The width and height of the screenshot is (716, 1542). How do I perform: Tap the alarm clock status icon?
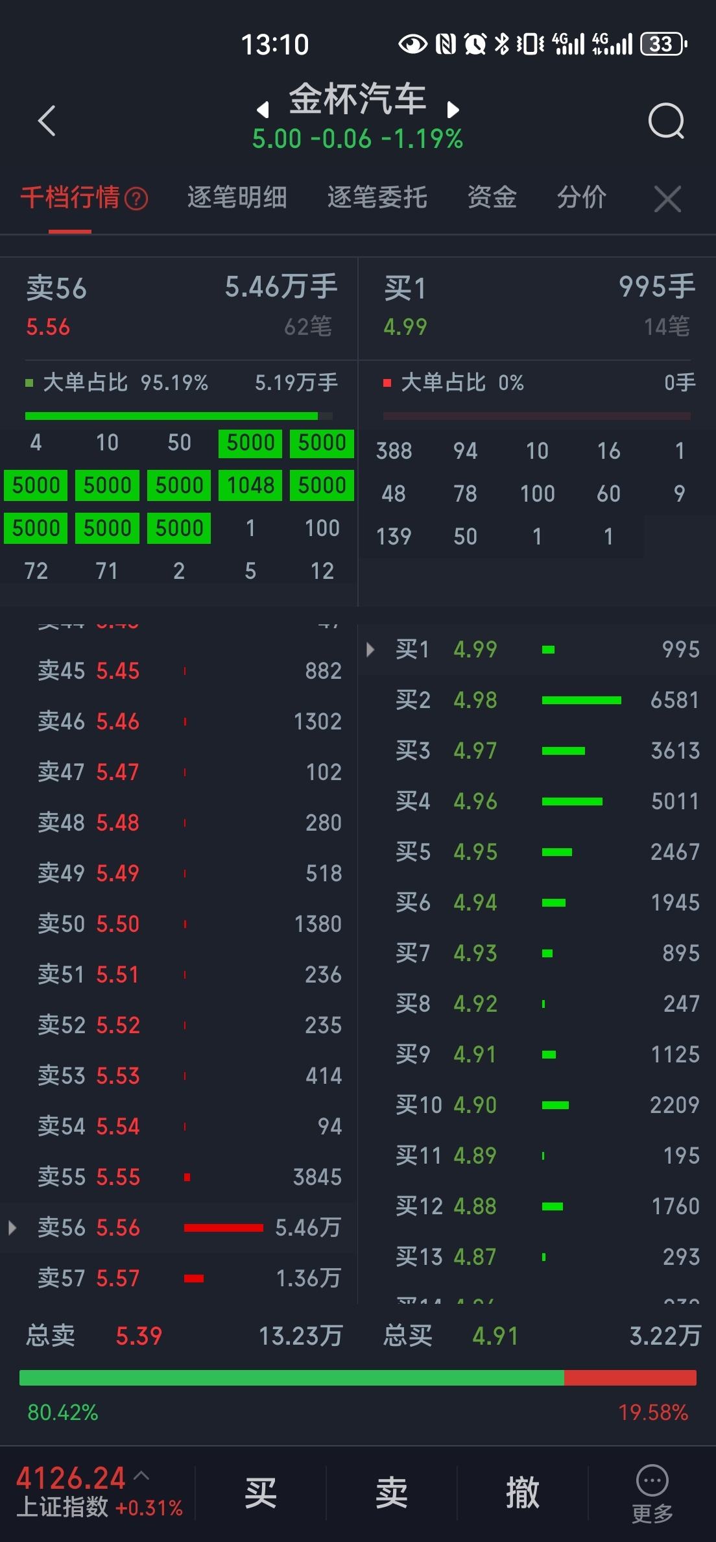[475, 44]
